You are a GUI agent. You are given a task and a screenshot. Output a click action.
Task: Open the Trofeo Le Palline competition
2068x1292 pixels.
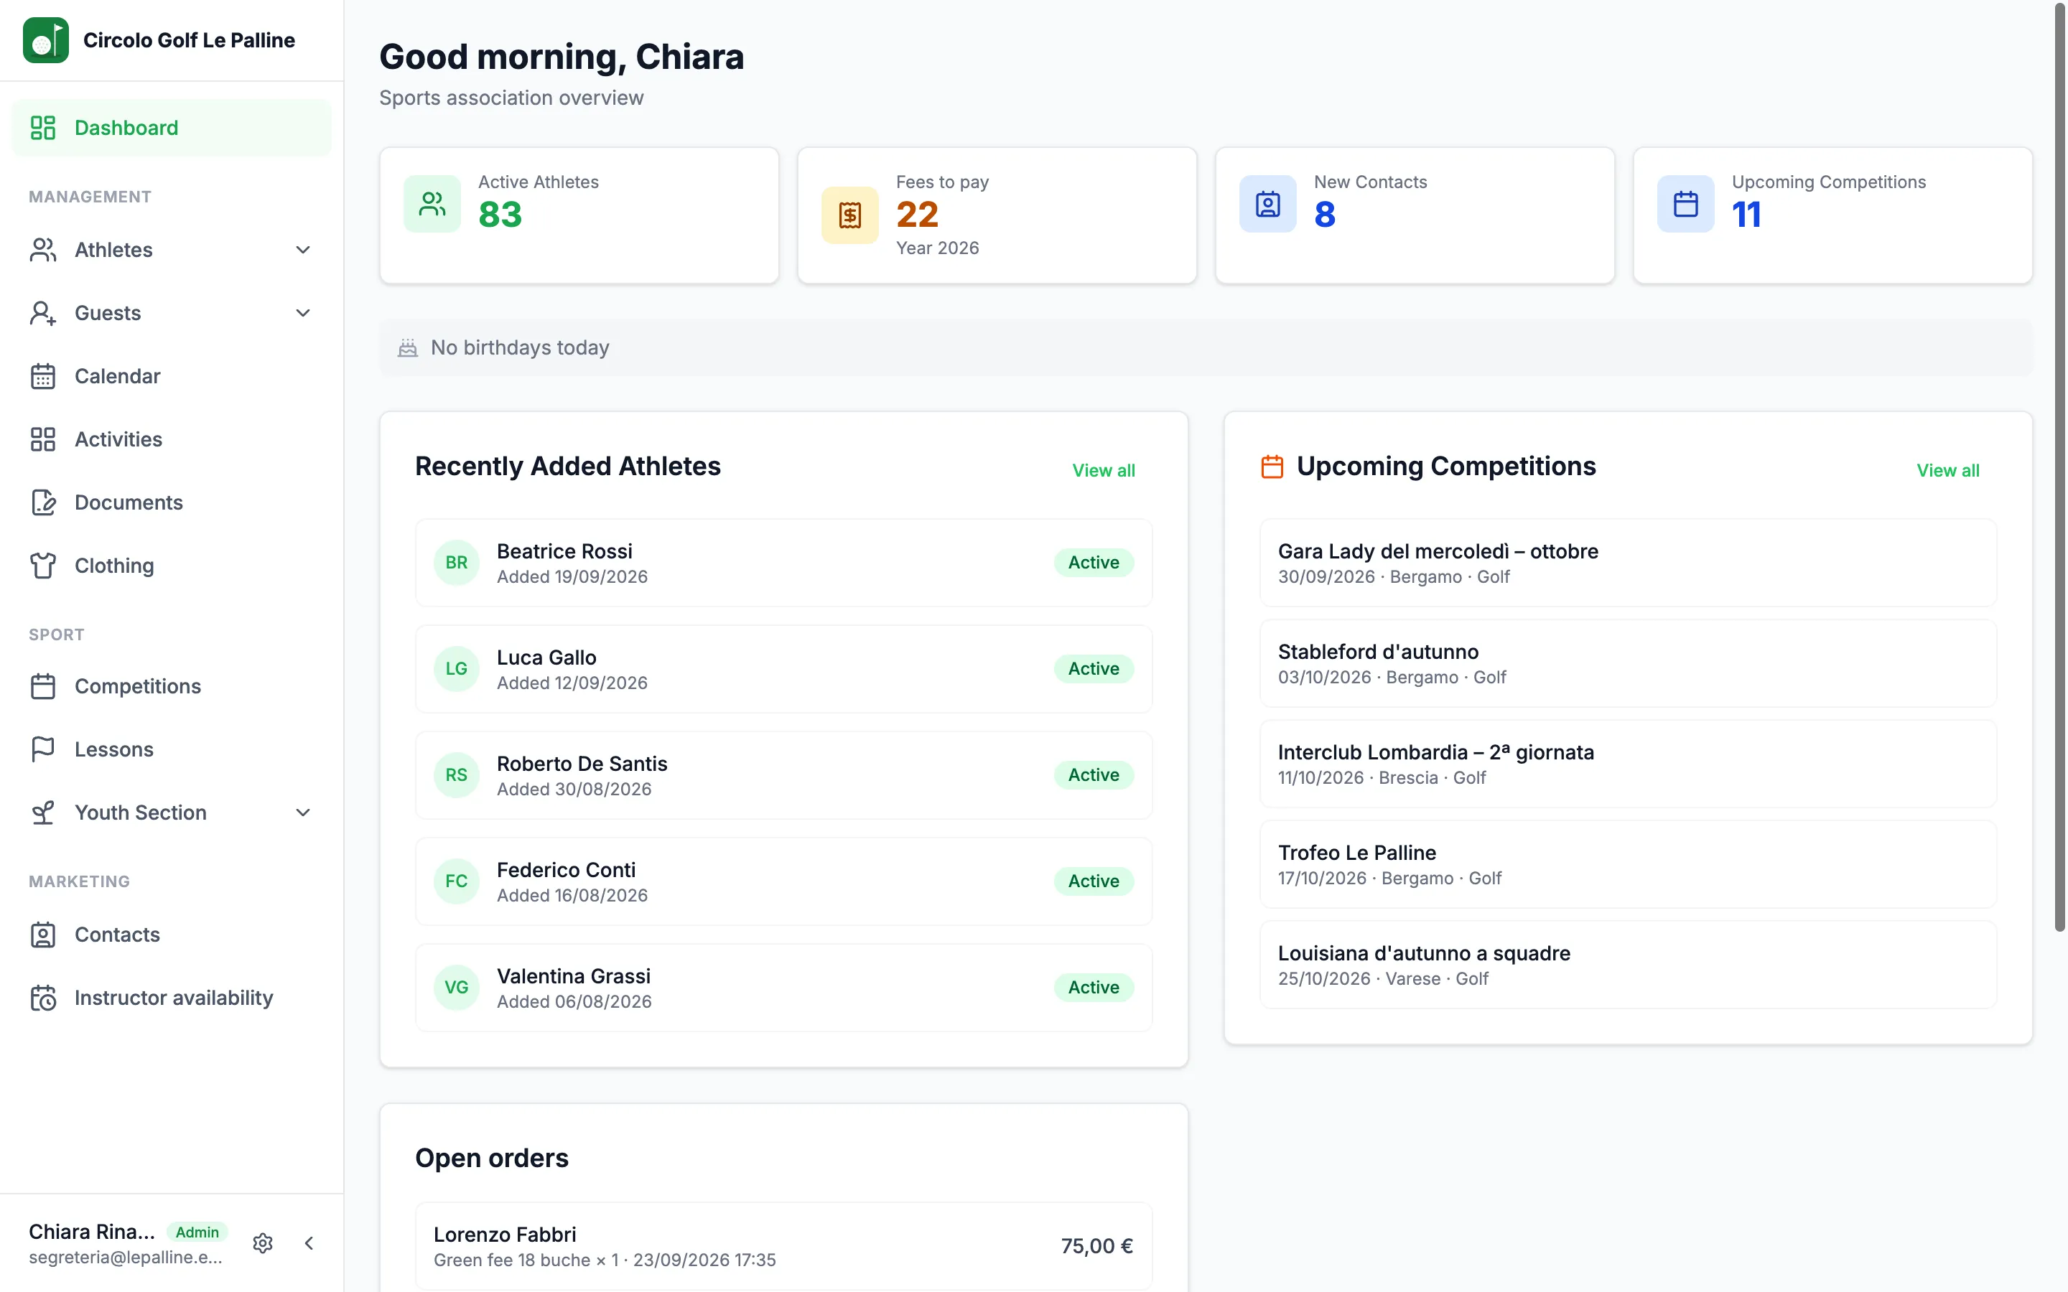coord(1628,865)
